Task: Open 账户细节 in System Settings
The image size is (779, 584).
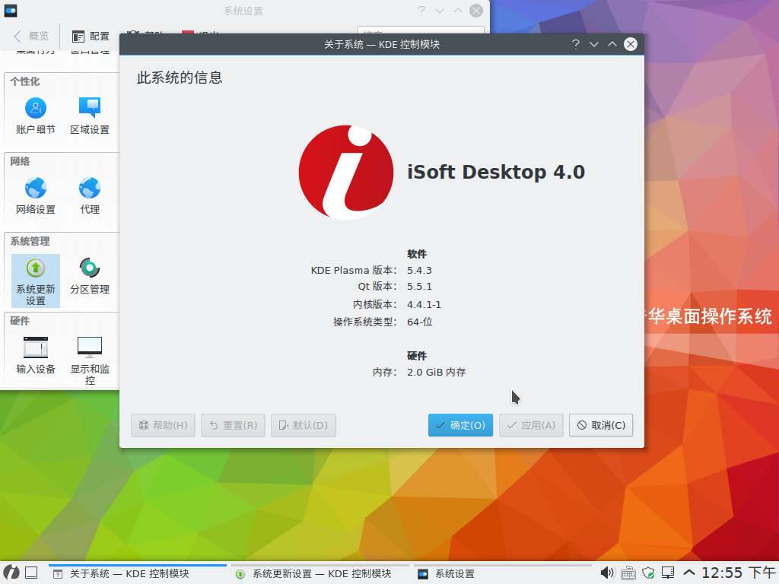Action: point(35,116)
